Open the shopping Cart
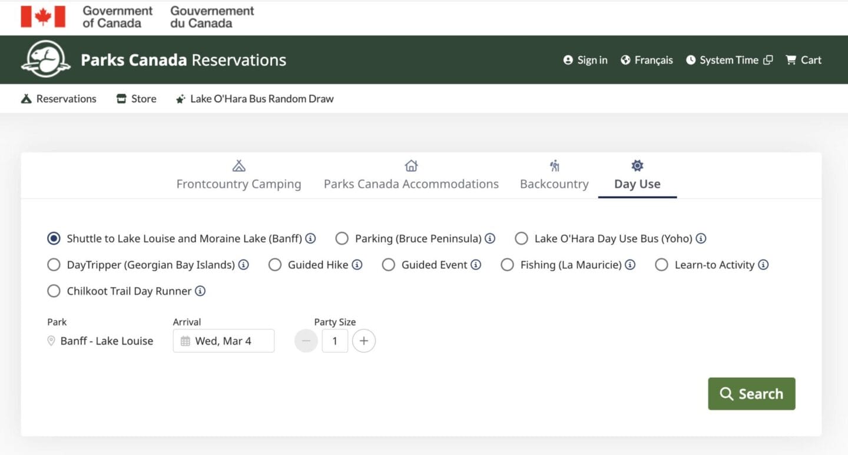Screen dimensions: 848x455 803,60
